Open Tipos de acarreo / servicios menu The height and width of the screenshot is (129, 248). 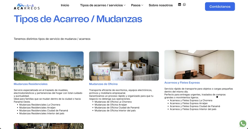click(101, 5)
